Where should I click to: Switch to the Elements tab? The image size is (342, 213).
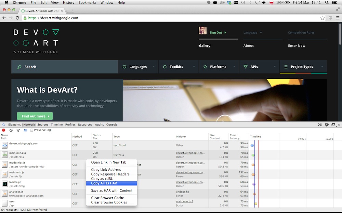14,125
